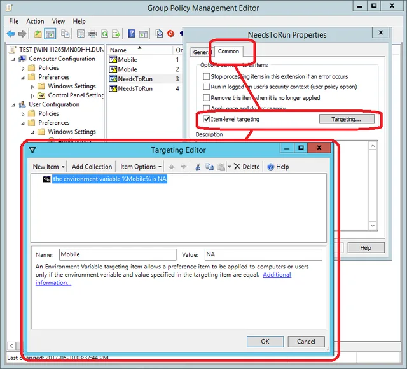Collapse Windows Settings under User Configuration
Image resolution: width=407 pixels, height=369 pixels.
pos(32,132)
